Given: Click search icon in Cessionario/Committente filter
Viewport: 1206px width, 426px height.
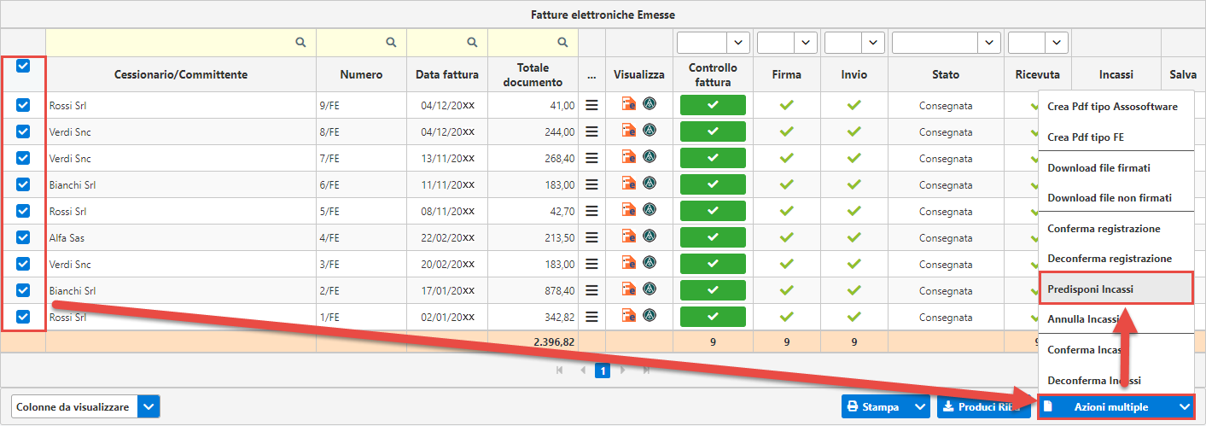Looking at the screenshot, I should [x=300, y=42].
